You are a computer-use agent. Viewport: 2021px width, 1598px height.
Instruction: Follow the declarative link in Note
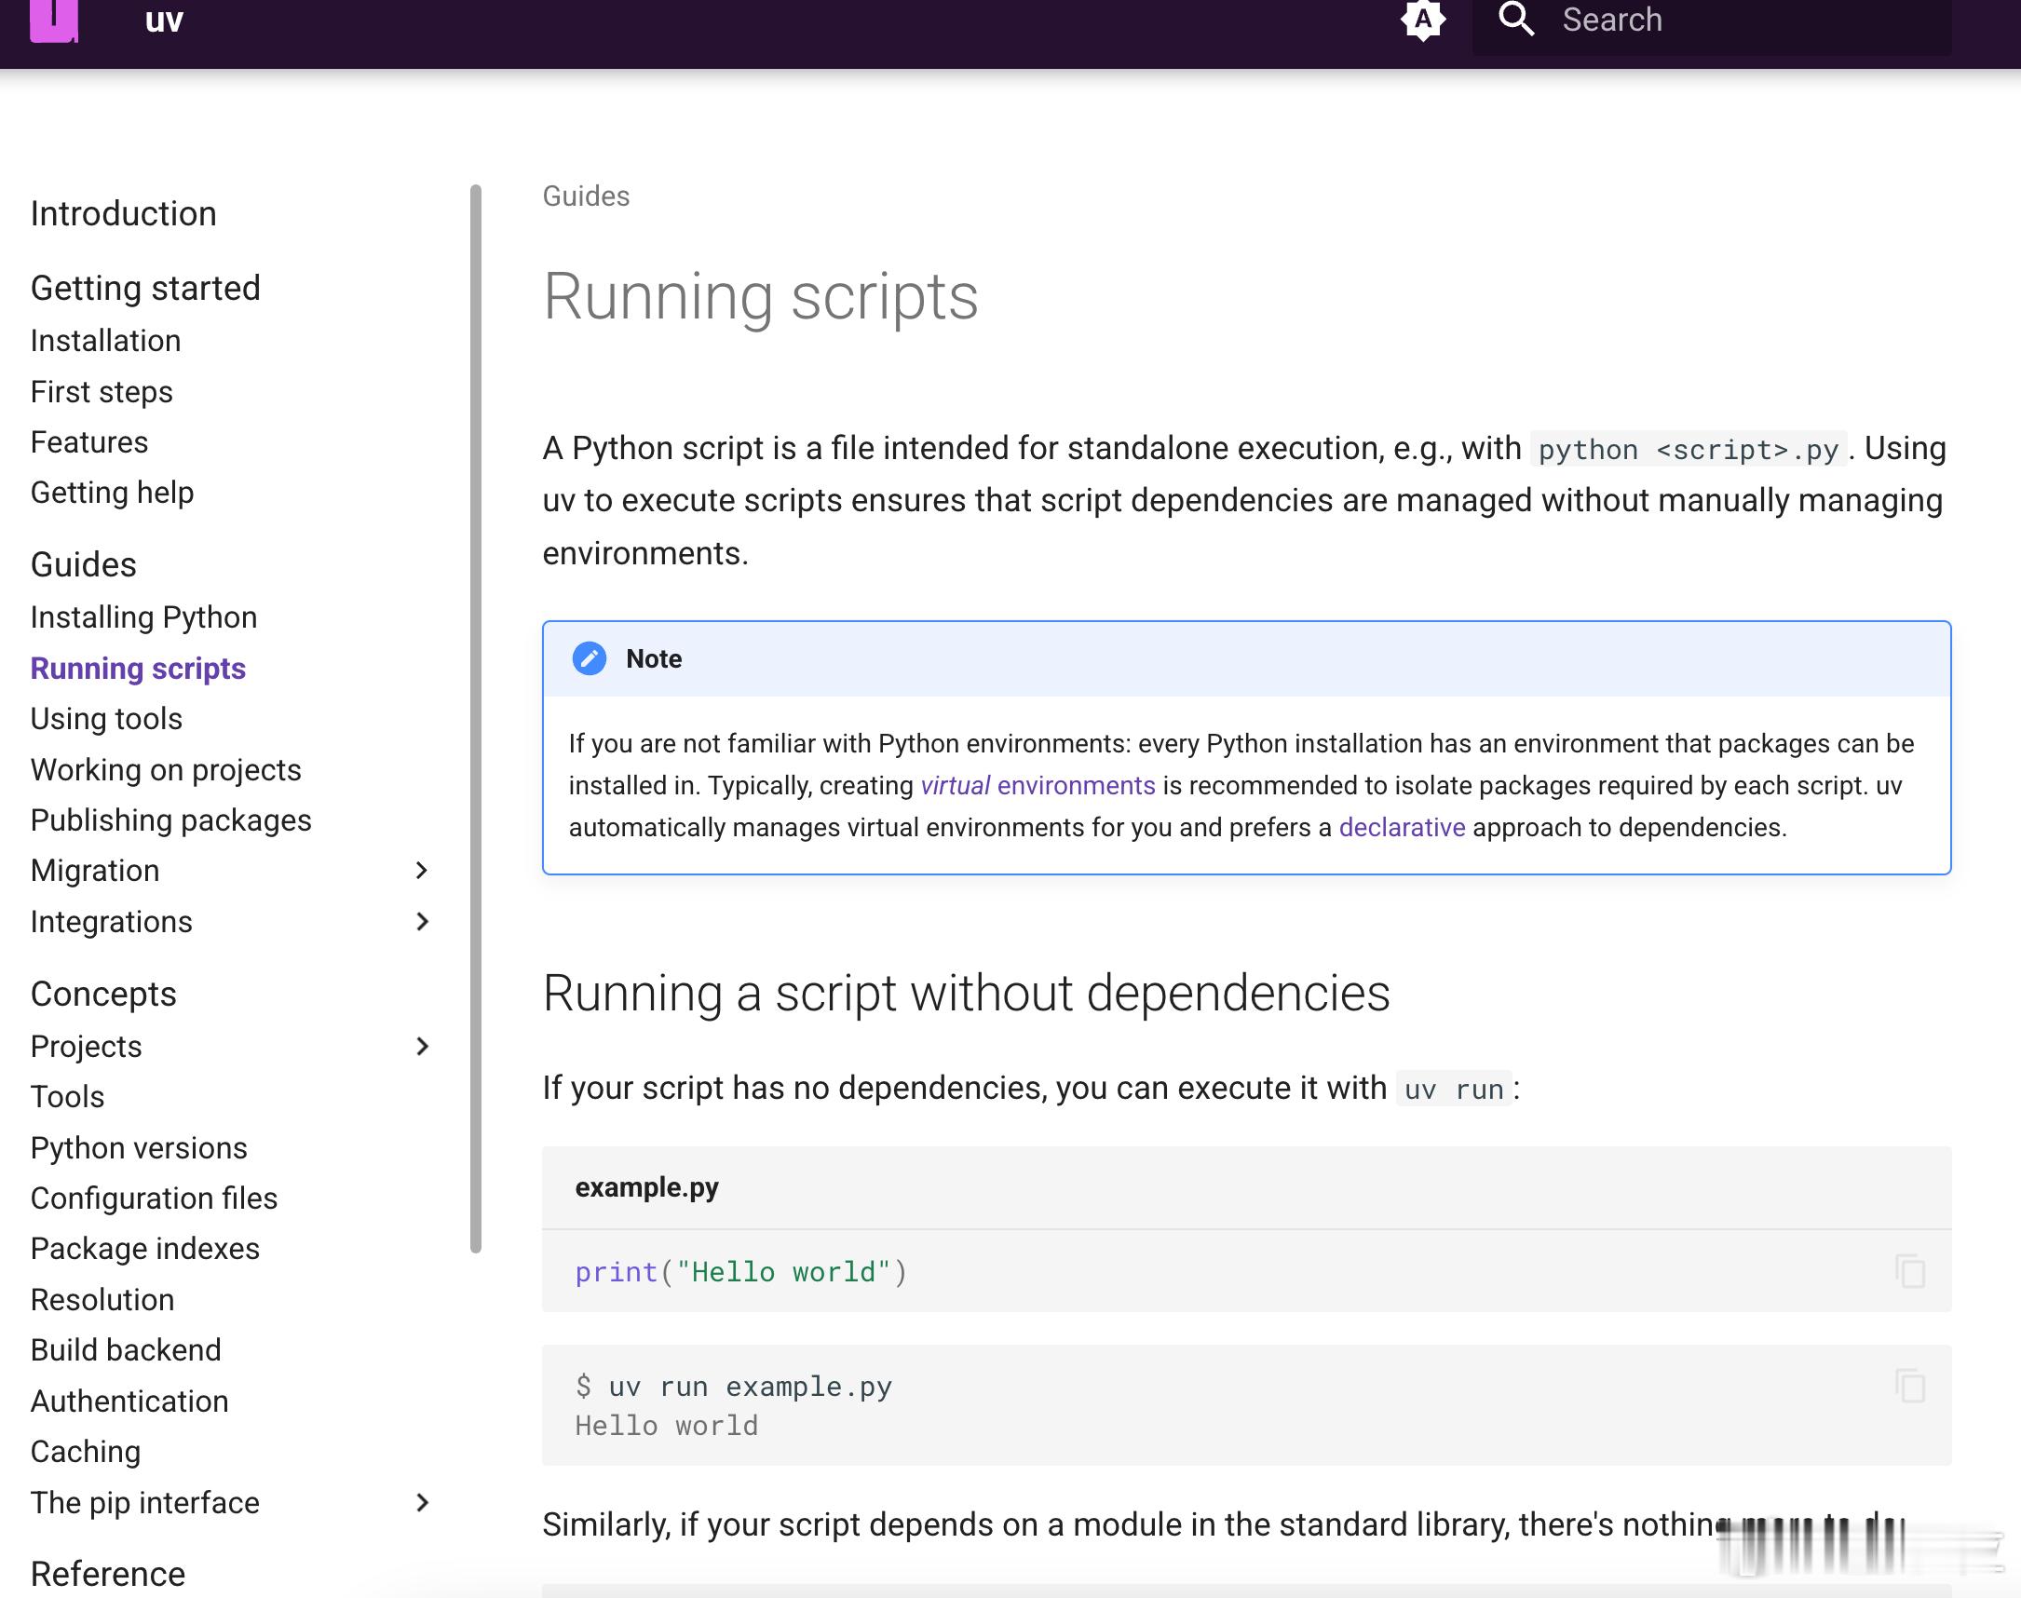[1402, 828]
